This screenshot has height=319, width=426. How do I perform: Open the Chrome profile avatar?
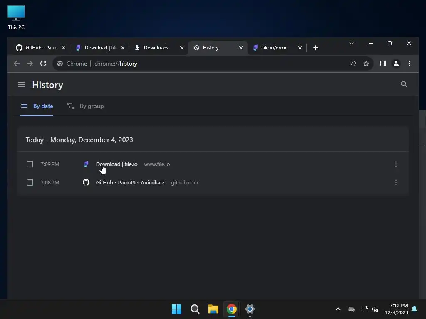point(396,64)
